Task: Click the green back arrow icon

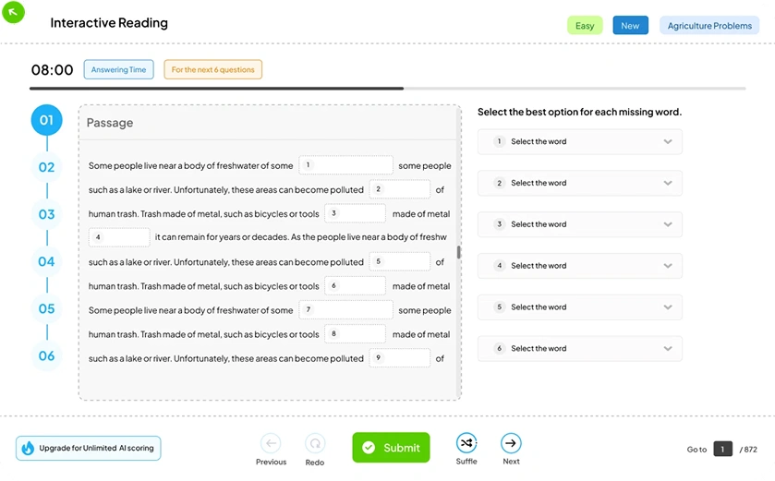Action: click(14, 13)
